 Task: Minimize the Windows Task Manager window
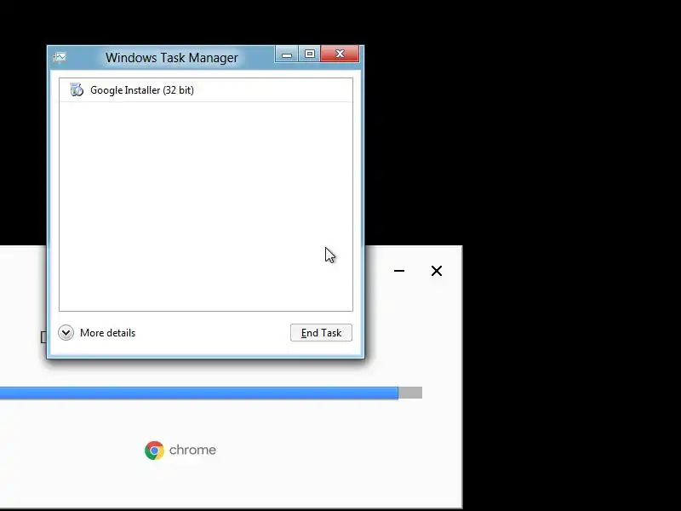287,55
